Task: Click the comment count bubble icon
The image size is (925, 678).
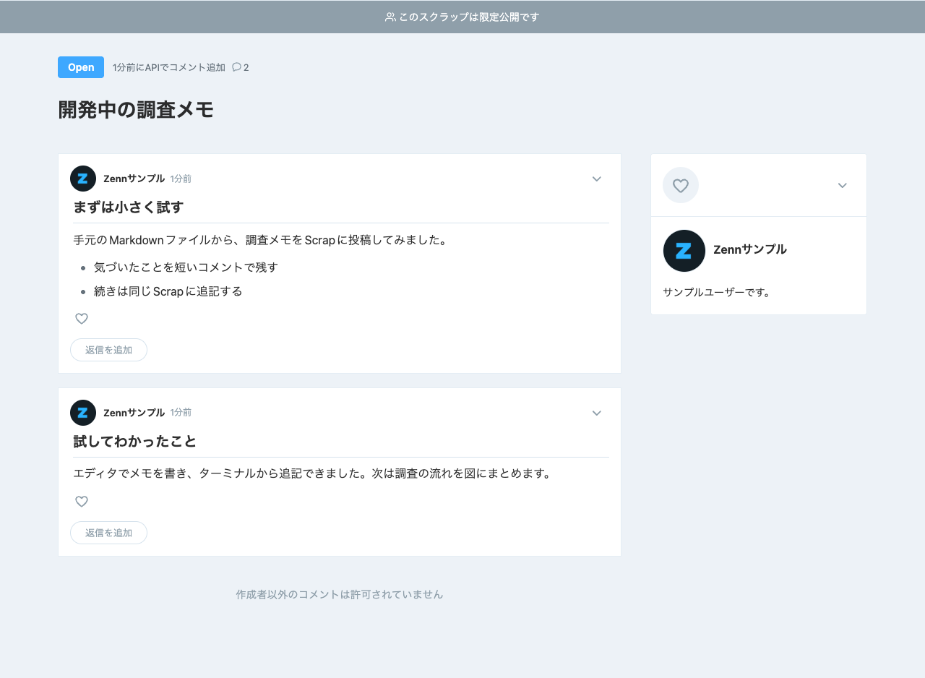Action: 236,67
